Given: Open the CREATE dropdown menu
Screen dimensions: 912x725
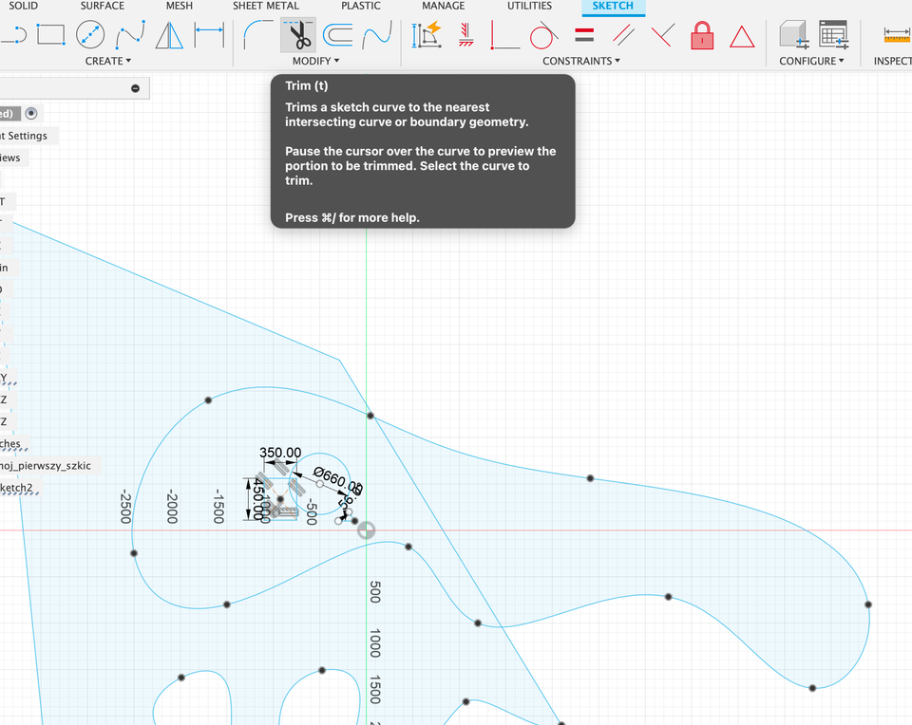Looking at the screenshot, I should [x=108, y=61].
